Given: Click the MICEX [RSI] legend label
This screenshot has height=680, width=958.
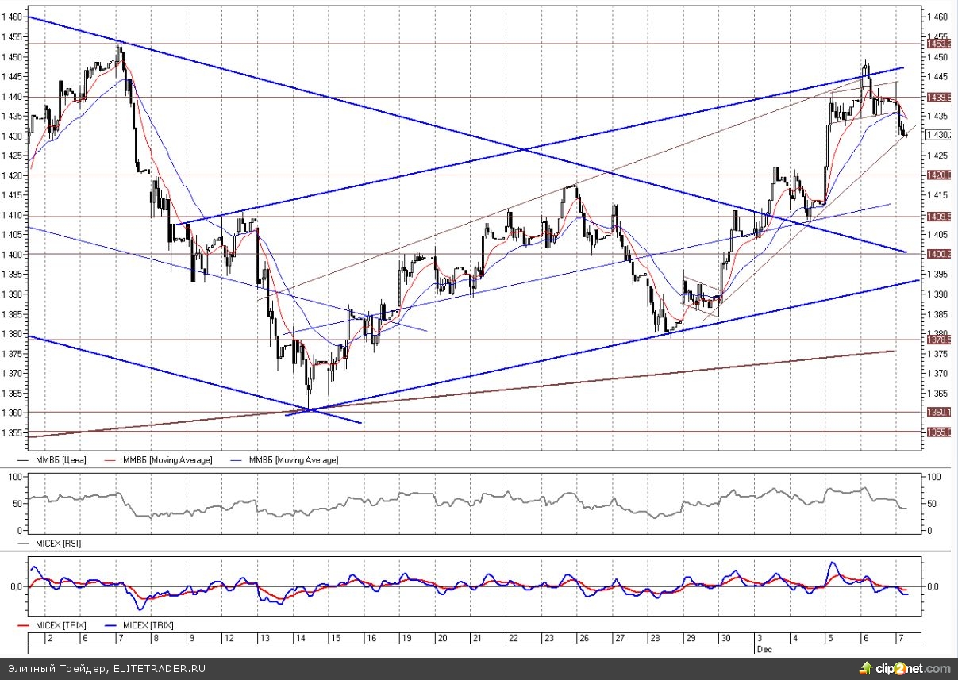Looking at the screenshot, I should (x=56, y=544).
